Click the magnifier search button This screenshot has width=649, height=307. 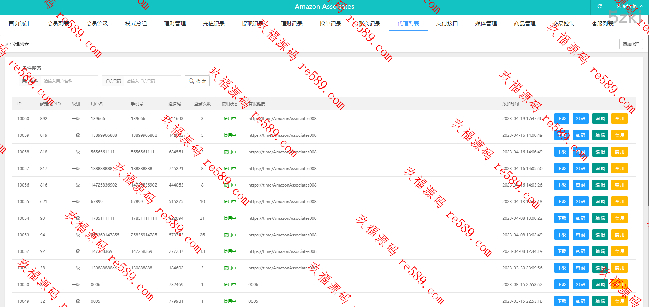point(197,81)
